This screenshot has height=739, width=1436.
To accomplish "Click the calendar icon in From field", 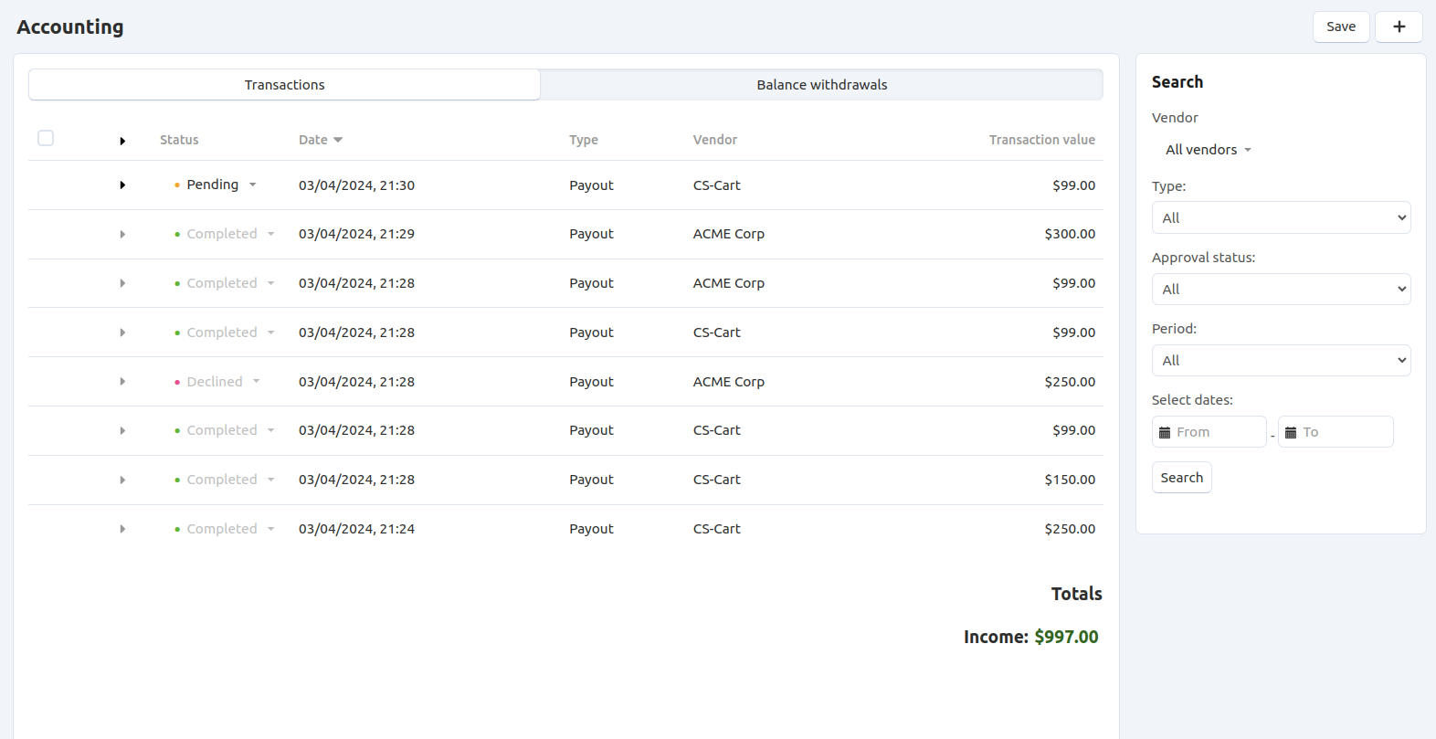I will pos(1165,432).
